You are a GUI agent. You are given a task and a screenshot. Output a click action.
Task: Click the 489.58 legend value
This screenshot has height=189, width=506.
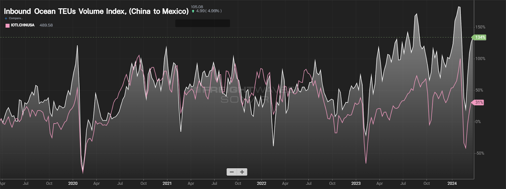(x=46, y=25)
